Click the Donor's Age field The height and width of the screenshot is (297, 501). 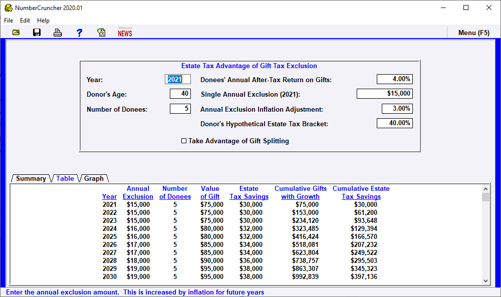180,94
